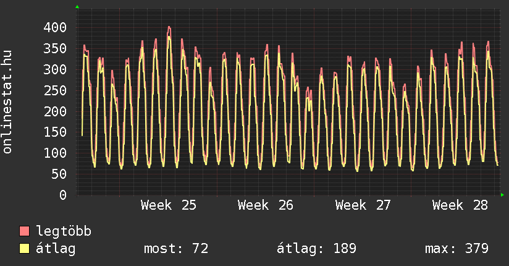This screenshot has height=266, width=509.
Task: Select the Week 25 axis label
Action: coord(169,205)
